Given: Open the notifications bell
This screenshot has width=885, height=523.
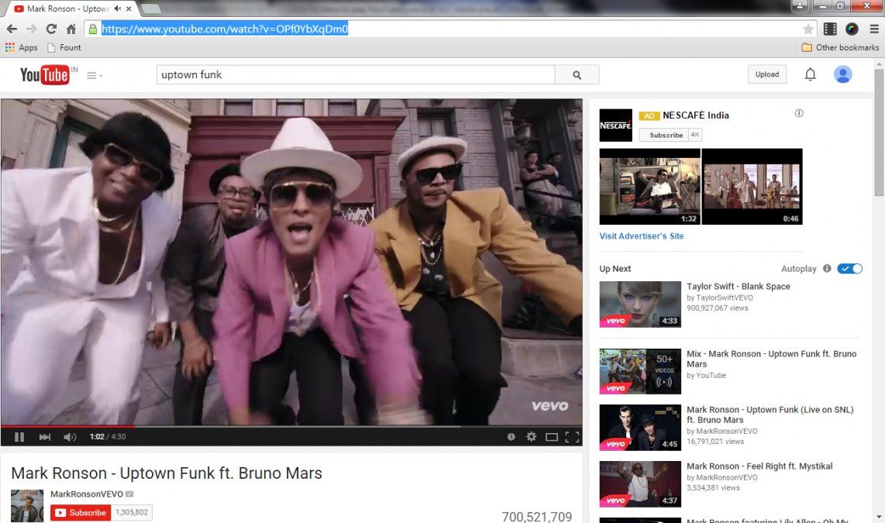Looking at the screenshot, I should (x=810, y=74).
